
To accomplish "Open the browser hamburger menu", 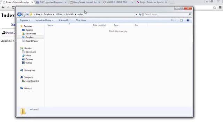I will (x=220, y=7).
